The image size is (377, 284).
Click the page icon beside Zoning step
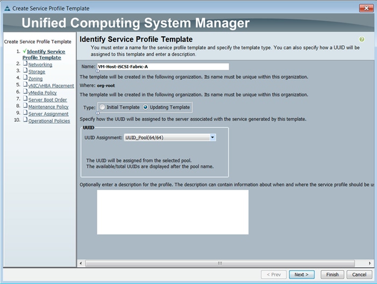[25, 78]
